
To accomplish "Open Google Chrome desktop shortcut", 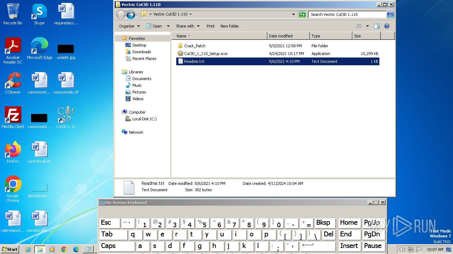I will (13, 189).
